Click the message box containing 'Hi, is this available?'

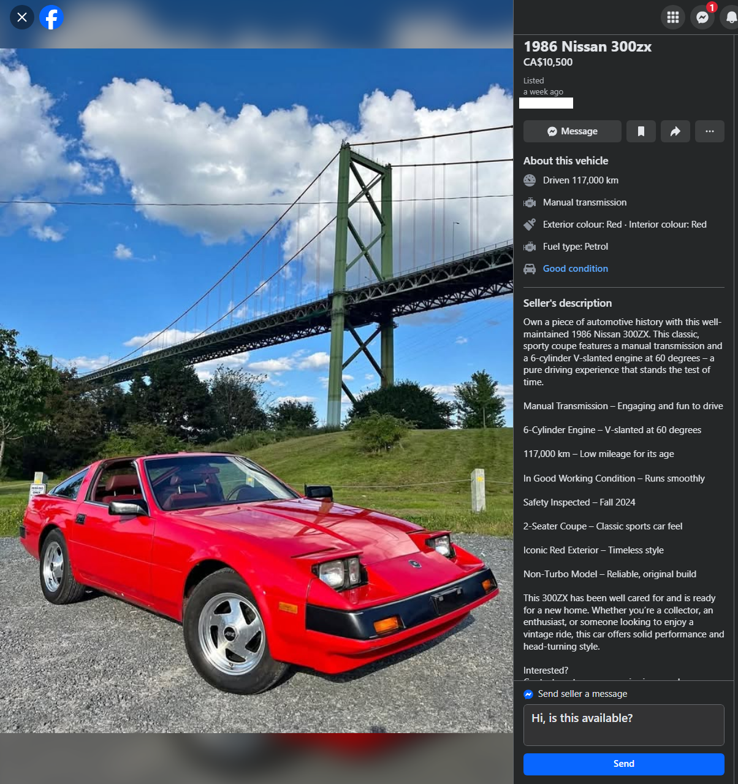tap(624, 725)
